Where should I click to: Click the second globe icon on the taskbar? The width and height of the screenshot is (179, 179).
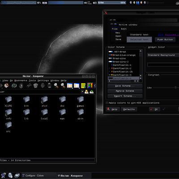[x=10, y=175]
